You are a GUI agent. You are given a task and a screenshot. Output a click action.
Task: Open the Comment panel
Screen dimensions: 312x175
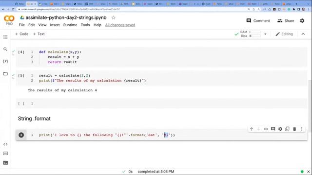point(258,20)
